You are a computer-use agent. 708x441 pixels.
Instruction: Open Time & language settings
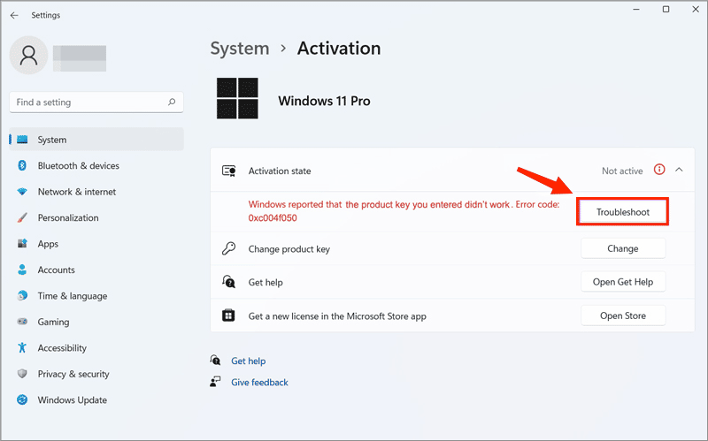pos(96,296)
